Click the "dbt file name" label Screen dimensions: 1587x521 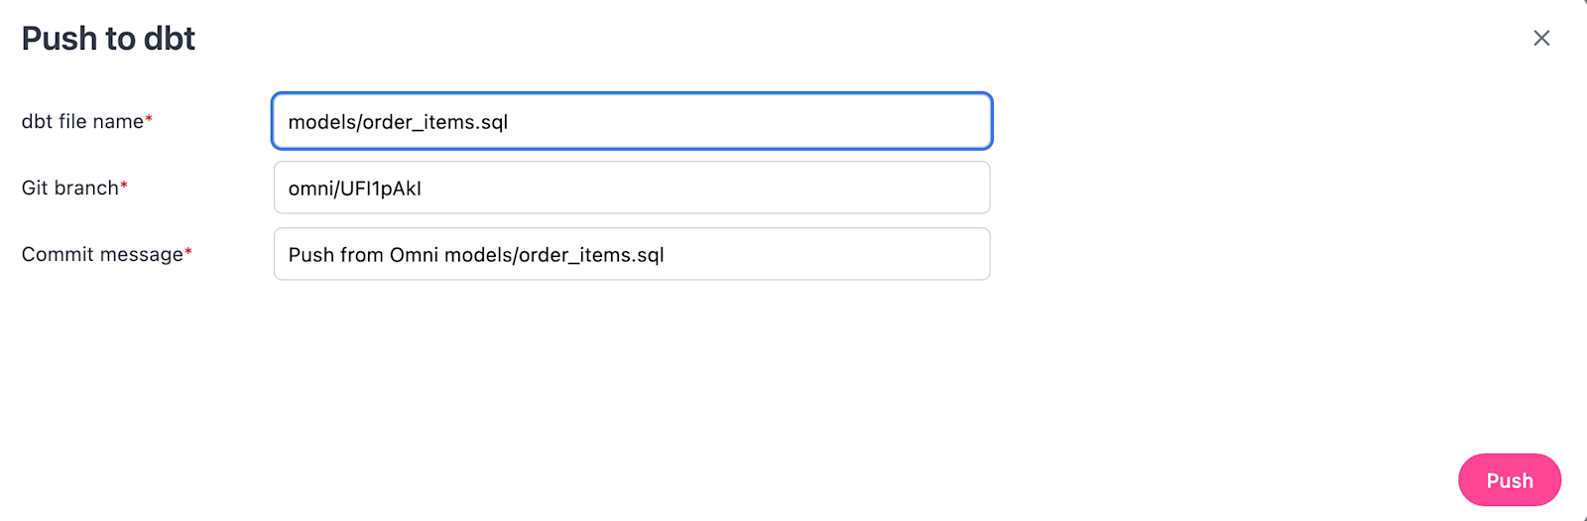tap(82, 121)
